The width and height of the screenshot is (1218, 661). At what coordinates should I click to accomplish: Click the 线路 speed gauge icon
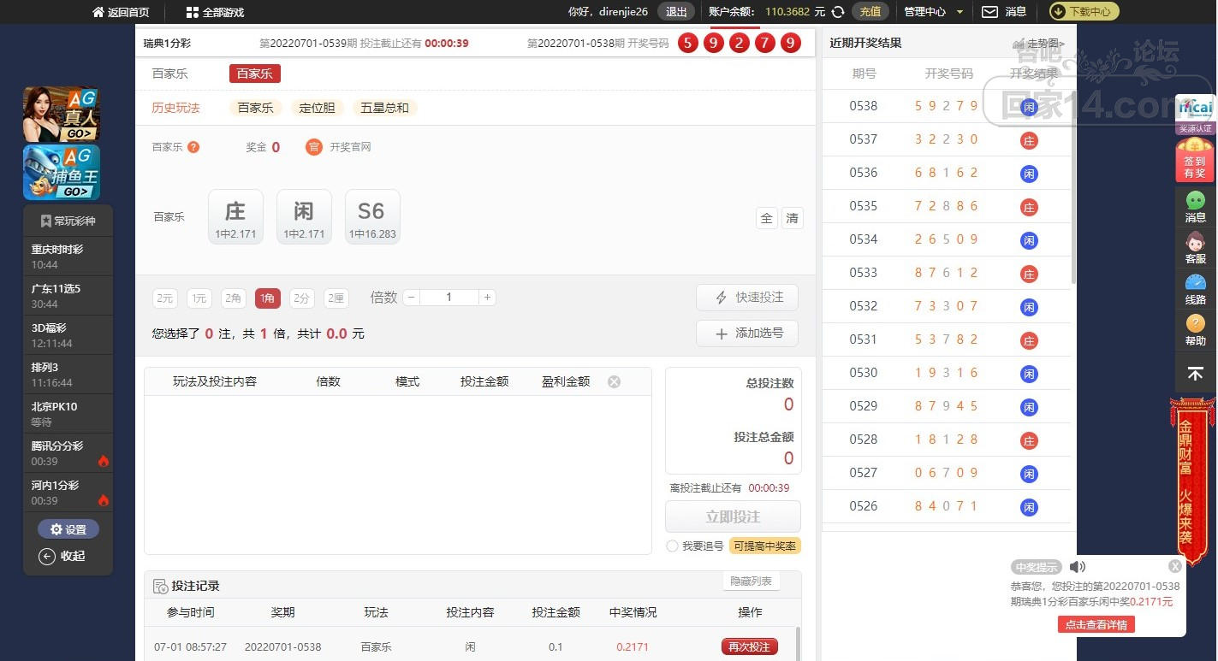click(x=1195, y=287)
